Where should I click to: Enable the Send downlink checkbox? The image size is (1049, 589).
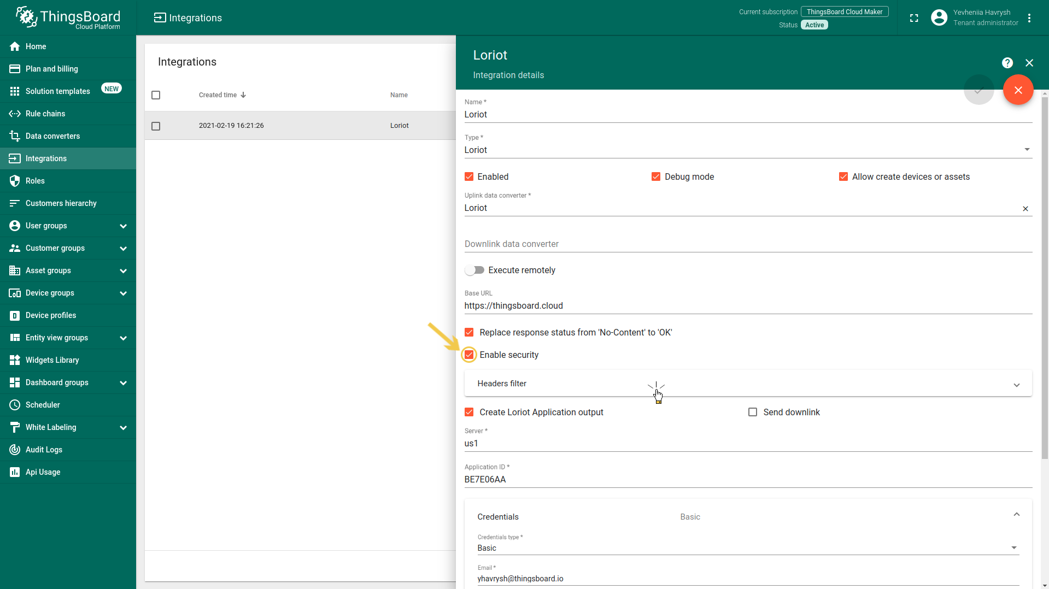coord(752,412)
